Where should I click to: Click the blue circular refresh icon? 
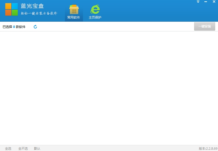pos(35,27)
